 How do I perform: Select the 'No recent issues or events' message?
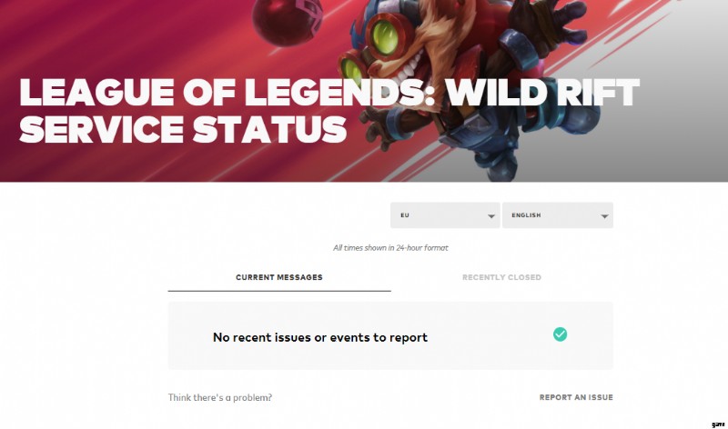(320, 337)
